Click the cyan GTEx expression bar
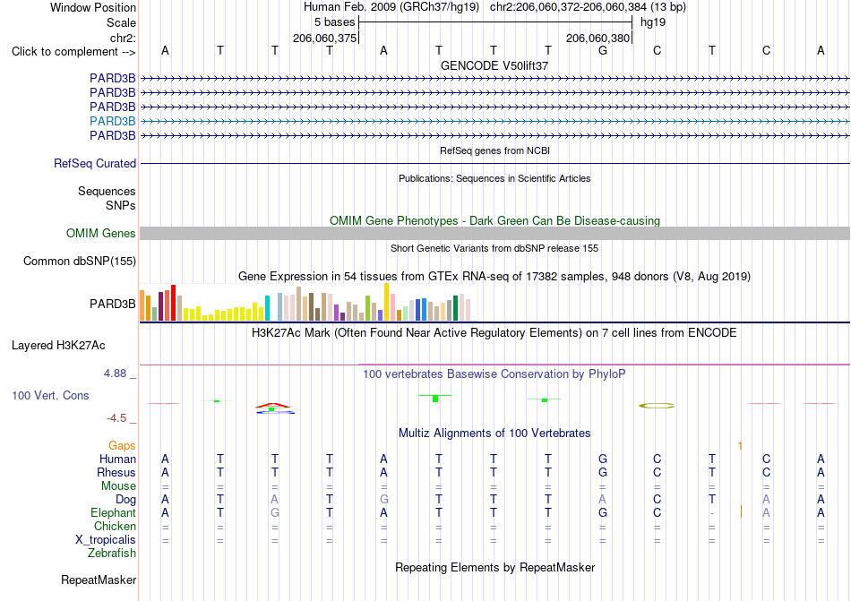The height and width of the screenshot is (601, 851). [267, 308]
